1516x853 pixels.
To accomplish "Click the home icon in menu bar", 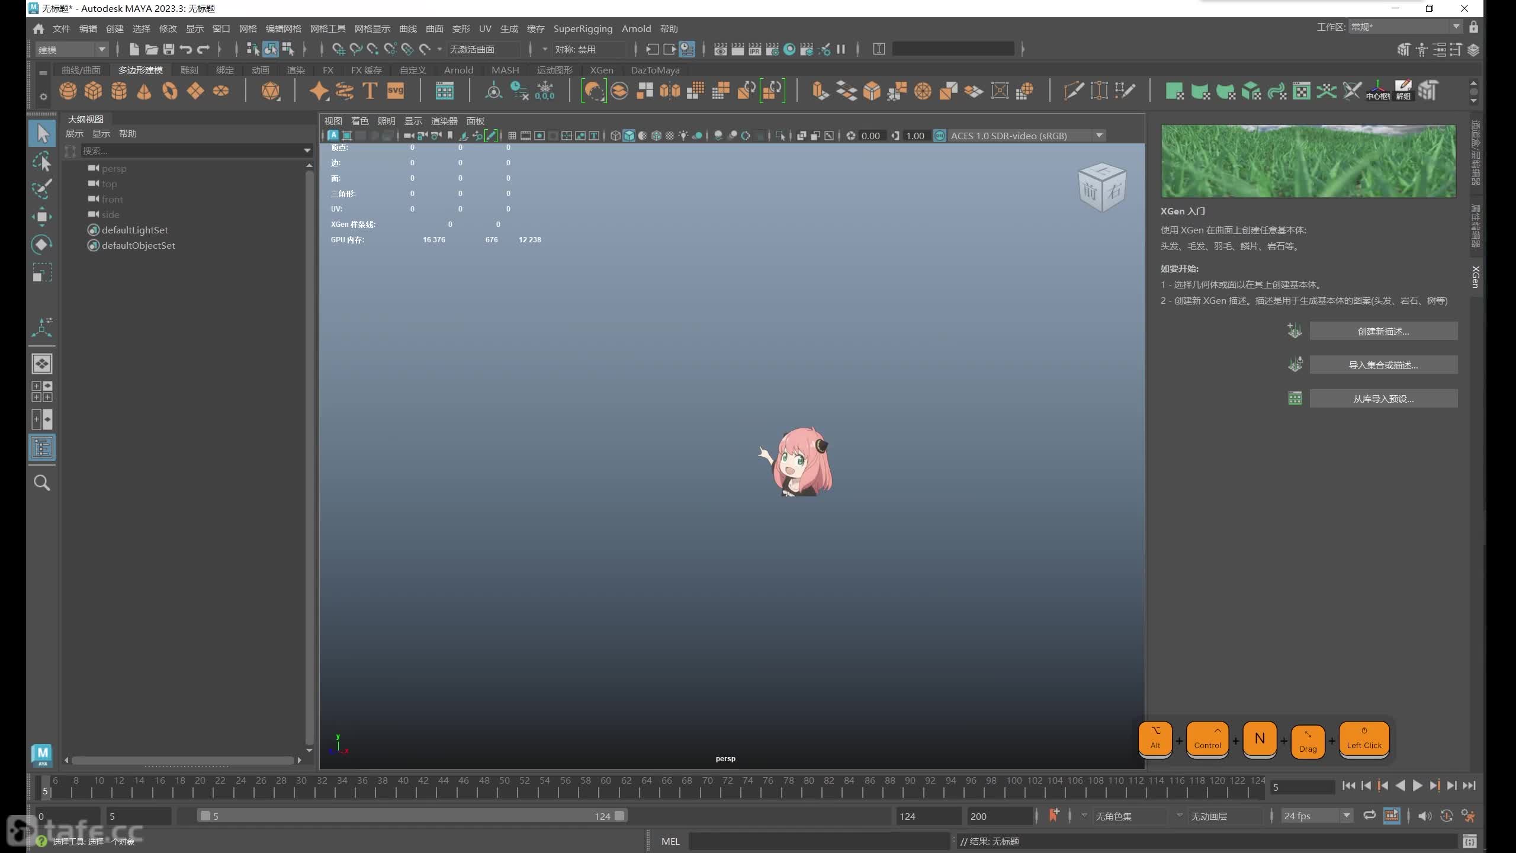I will (38, 28).
